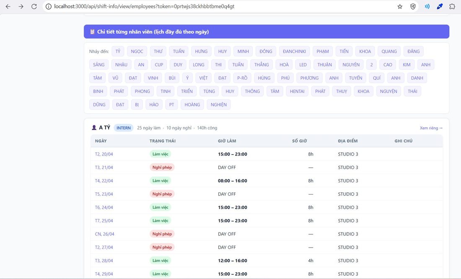Jump to QUANG's schedule
This screenshot has width=461, height=279.
pos(389,51)
